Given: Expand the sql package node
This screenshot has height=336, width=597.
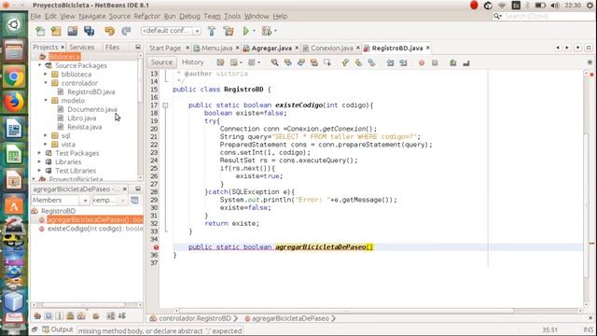Looking at the screenshot, I should (46, 135).
